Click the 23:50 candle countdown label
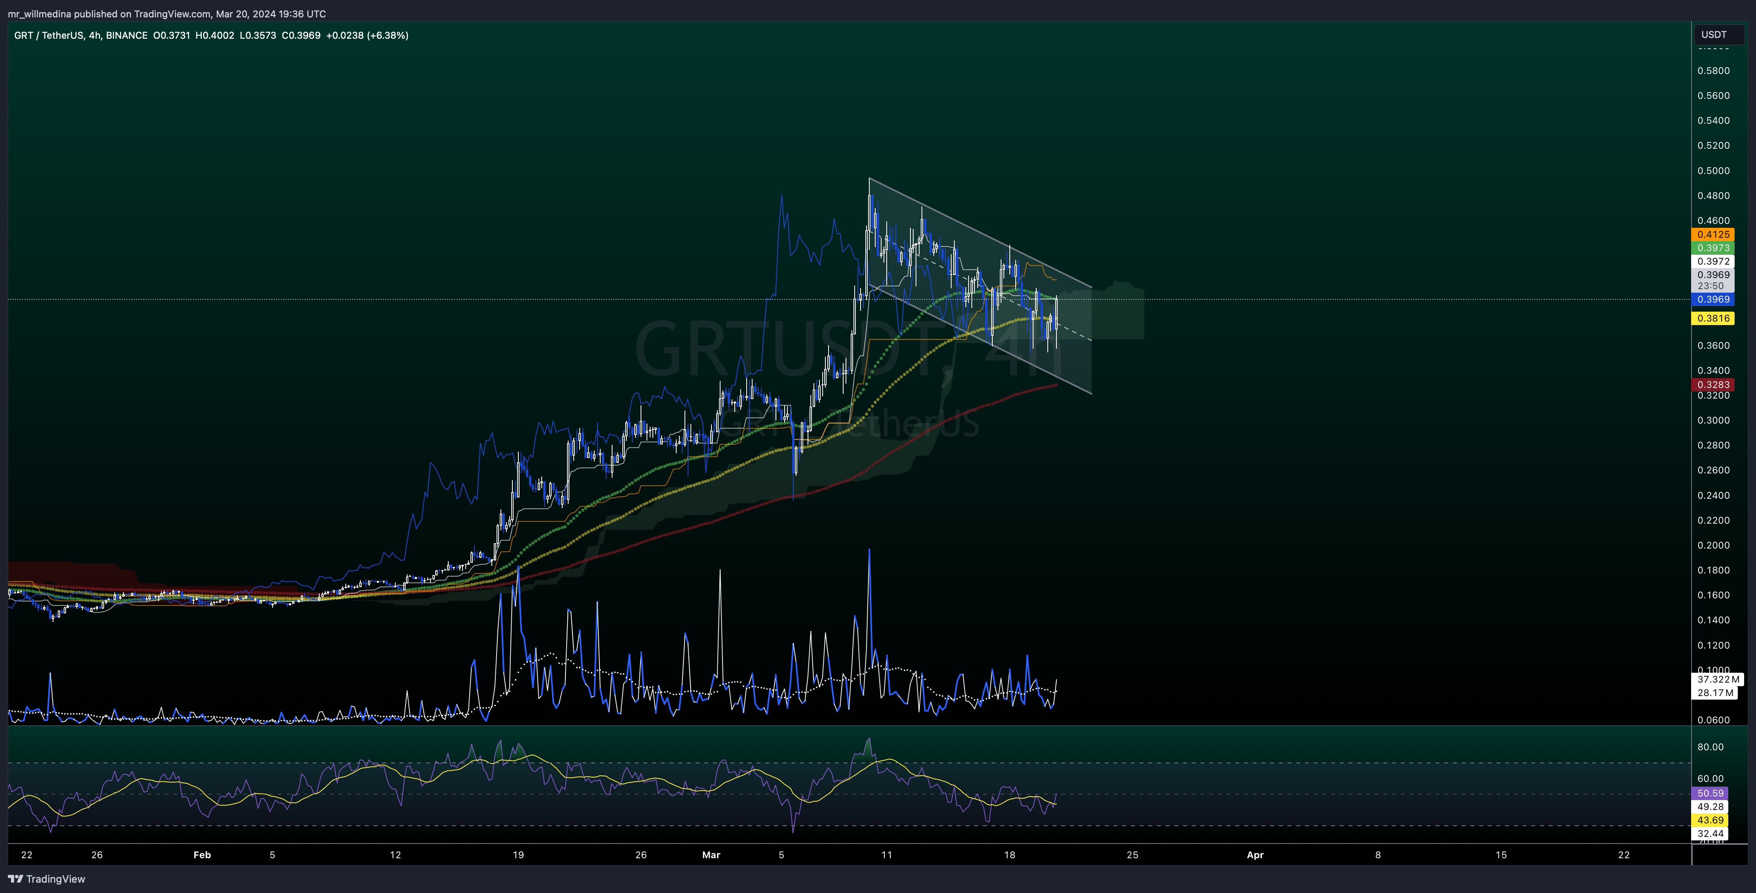 pyautogui.click(x=1710, y=286)
